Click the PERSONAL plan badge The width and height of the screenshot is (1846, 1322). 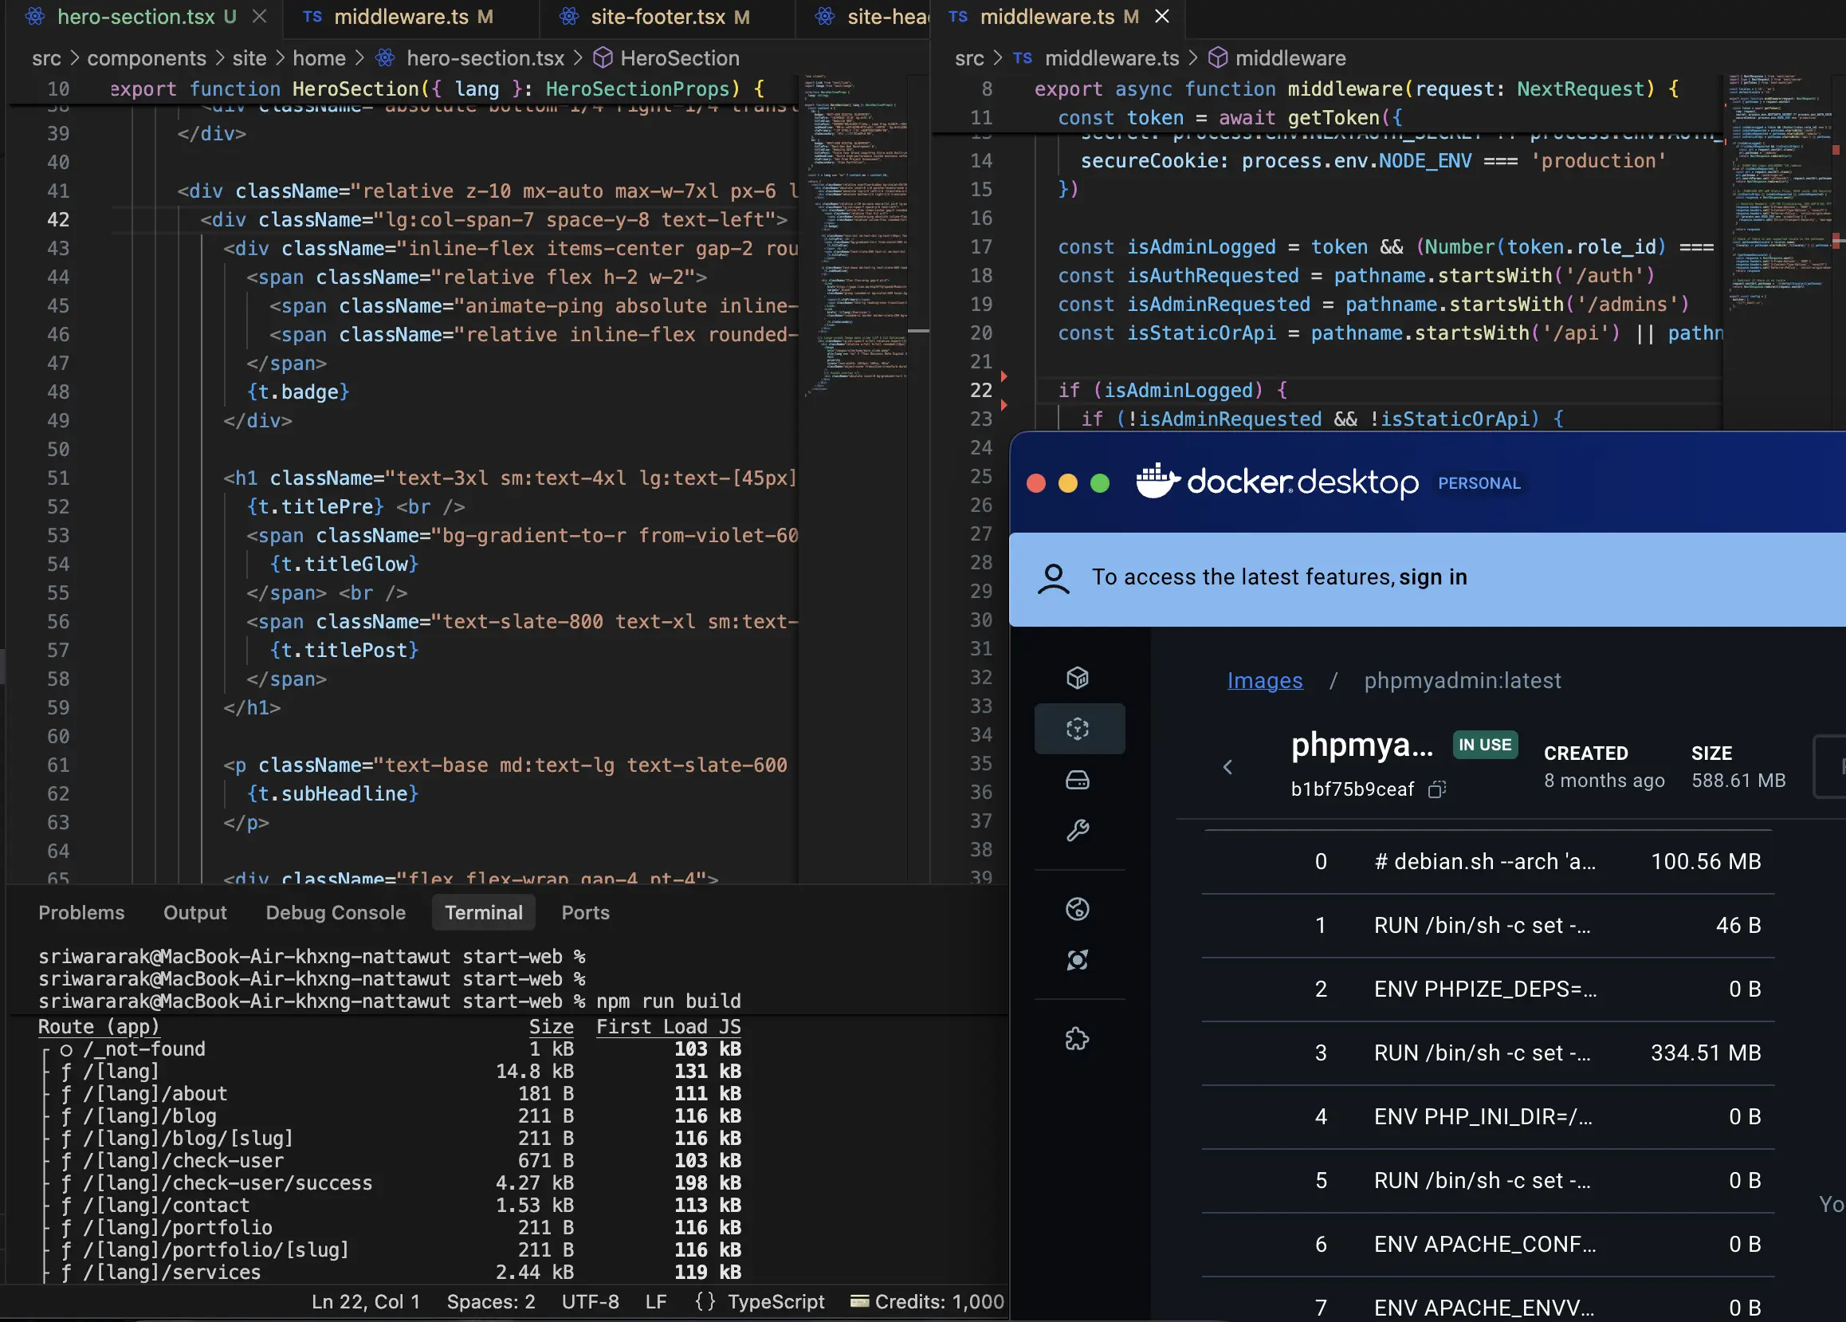click(x=1479, y=483)
